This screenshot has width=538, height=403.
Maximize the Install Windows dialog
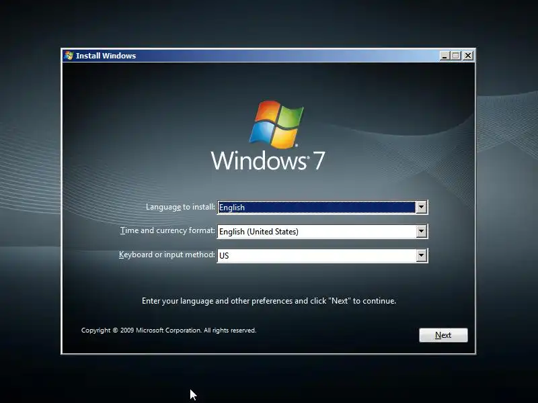[x=456, y=56]
